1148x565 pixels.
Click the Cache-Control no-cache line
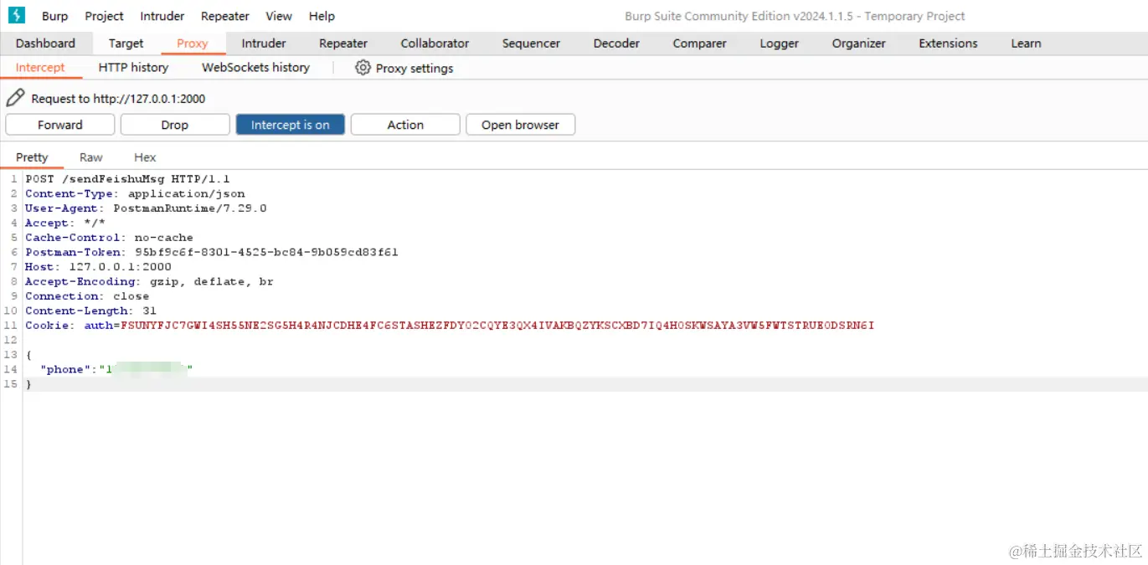pyautogui.click(x=109, y=238)
